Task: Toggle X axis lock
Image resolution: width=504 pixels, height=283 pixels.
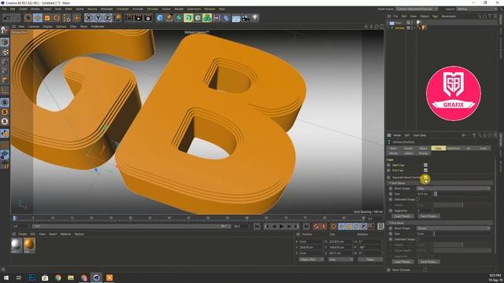Action: (89, 18)
